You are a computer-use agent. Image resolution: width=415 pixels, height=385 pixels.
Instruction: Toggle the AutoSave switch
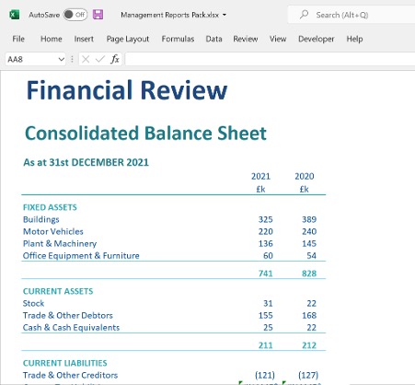pos(75,15)
